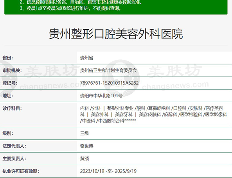Select the 主要负责人 label
The height and width of the screenshot is (178, 232).
click(x=14, y=158)
